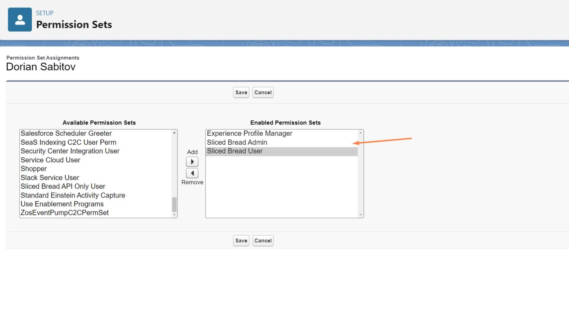Viewport: 569px width, 312px height.
Task: Click the Add right-arrow button
Action: pyautogui.click(x=192, y=162)
